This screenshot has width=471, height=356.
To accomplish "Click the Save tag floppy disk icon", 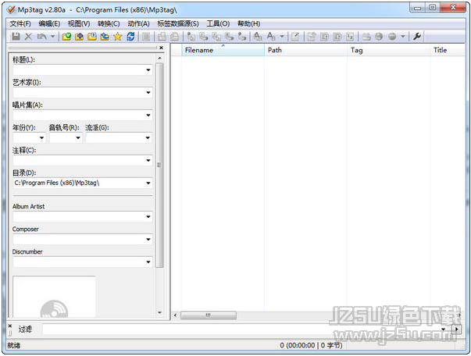I will point(16,37).
